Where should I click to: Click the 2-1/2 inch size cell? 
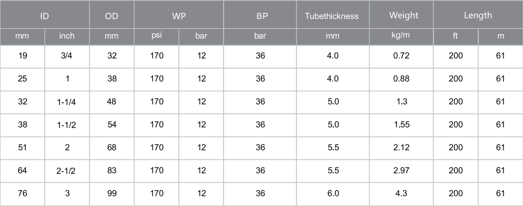[67, 171]
